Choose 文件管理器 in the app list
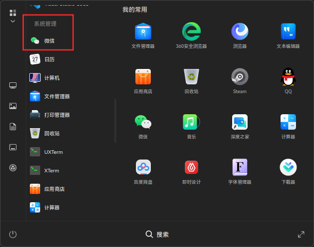314x247 pixels. [x=49, y=96]
